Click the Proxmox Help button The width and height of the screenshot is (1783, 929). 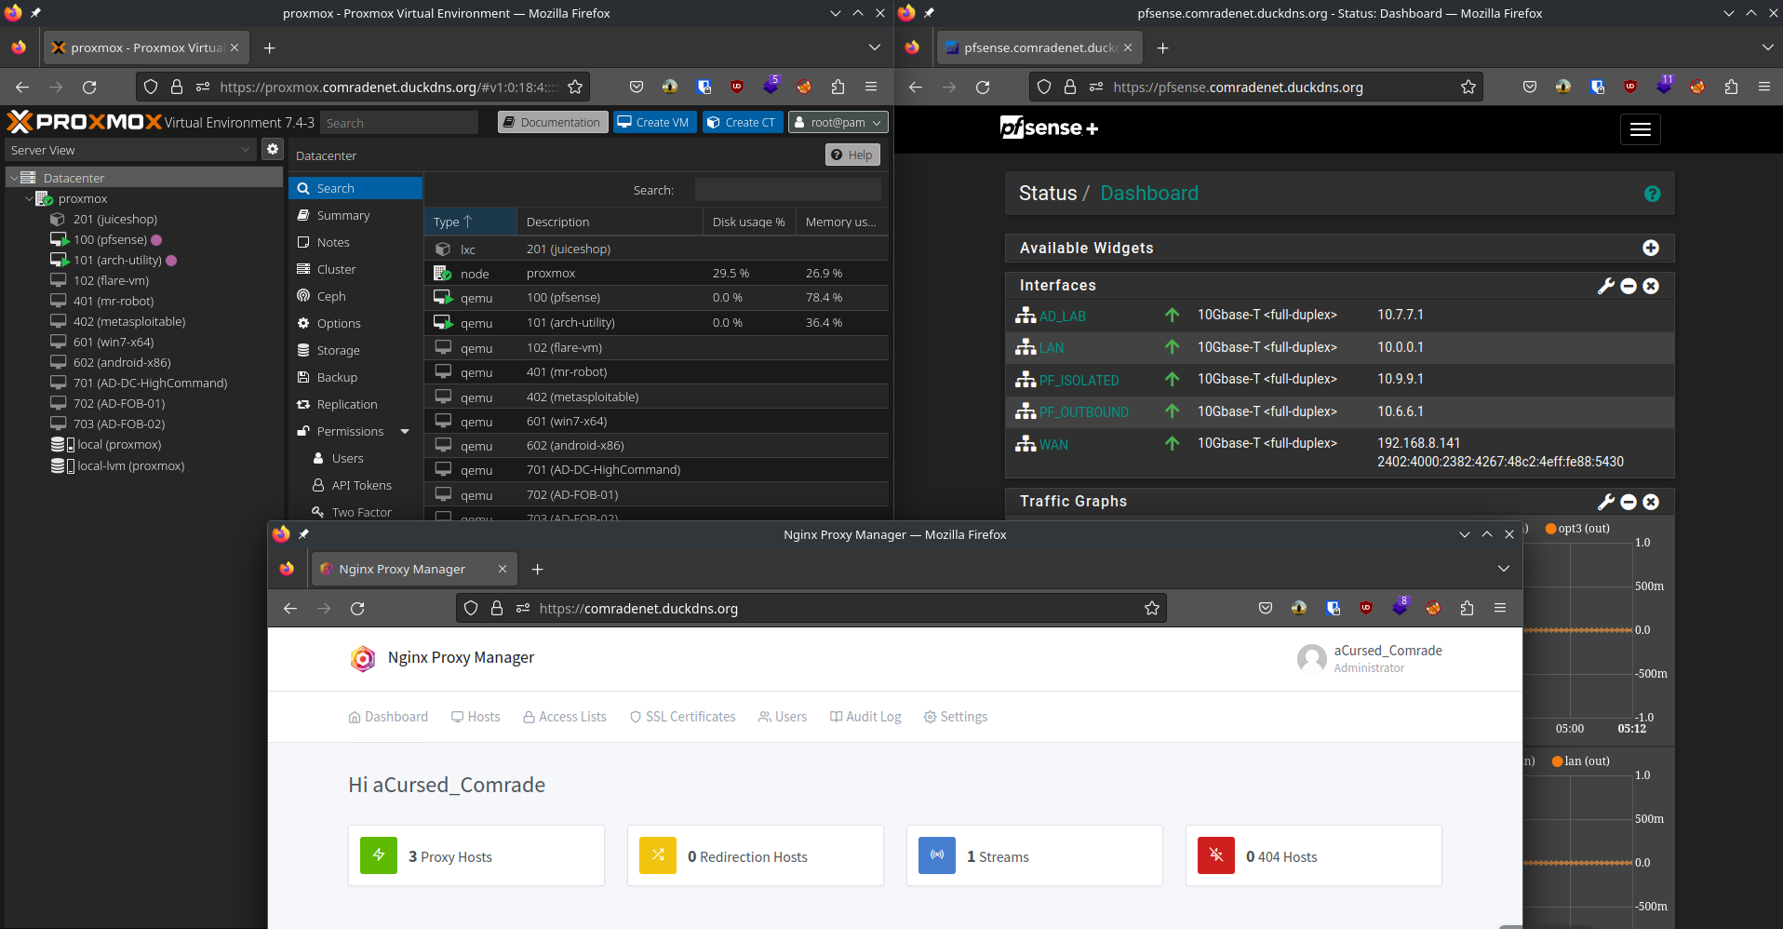tap(852, 155)
